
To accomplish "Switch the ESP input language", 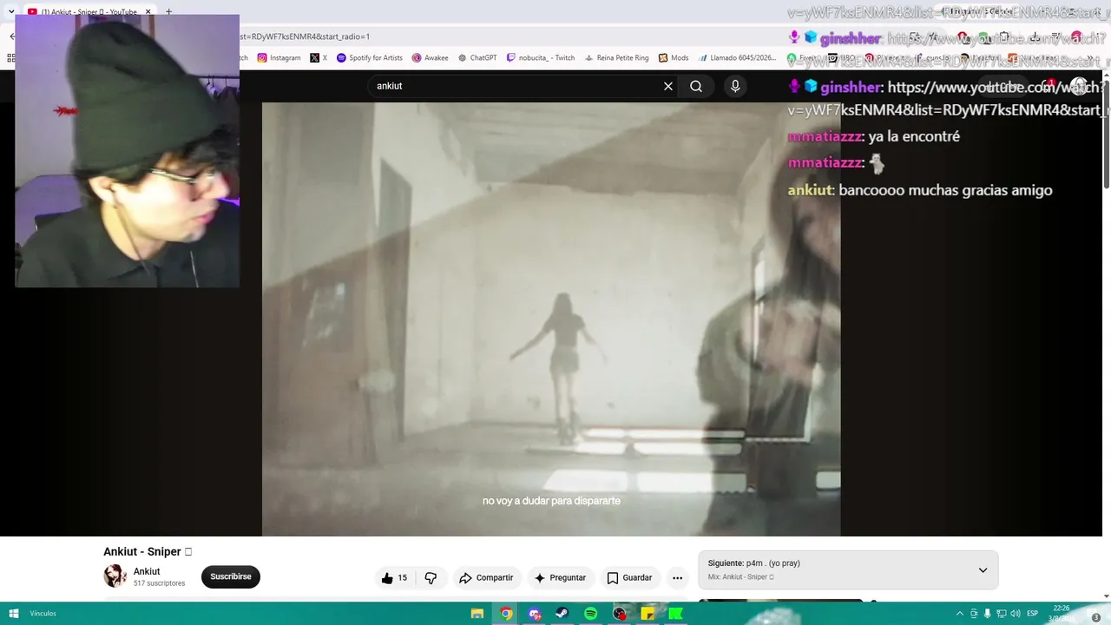I will point(1033,614).
